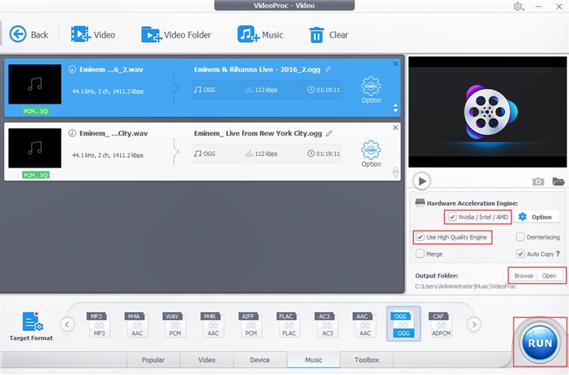Enable Deinterlacing checkbox

[520, 237]
